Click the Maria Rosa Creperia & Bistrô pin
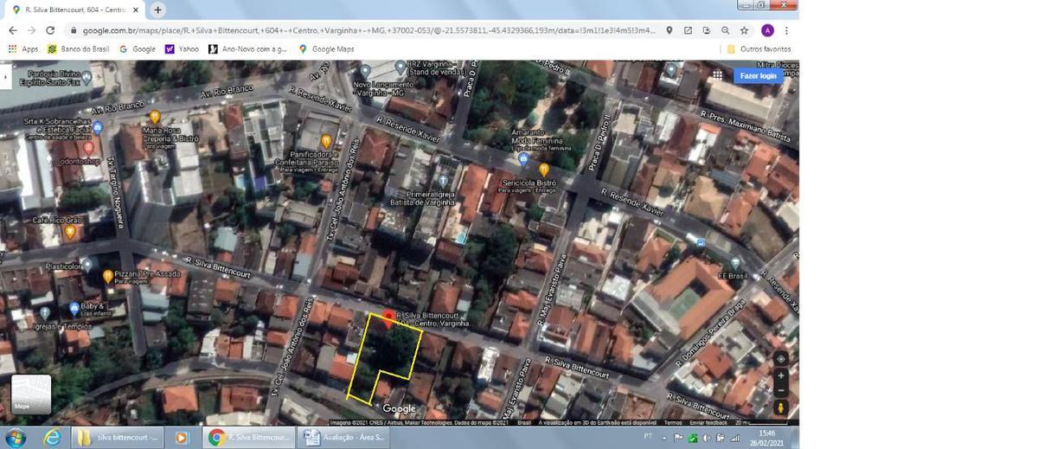 point(155,117)
